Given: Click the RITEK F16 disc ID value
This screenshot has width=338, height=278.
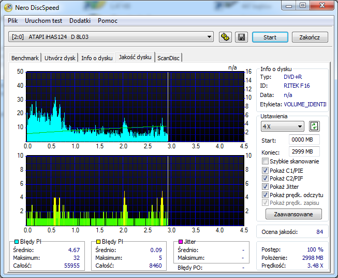Looking at the screenshot, I should tap(297, 86).
